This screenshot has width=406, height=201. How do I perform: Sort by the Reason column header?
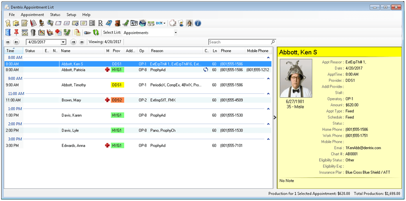pyautogui.click(x=176, y=51)
